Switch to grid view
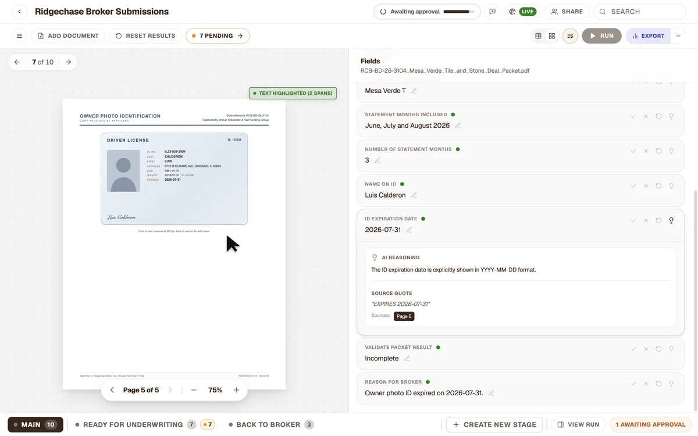Screen dimensions: 698x436 tap(552, 36)
